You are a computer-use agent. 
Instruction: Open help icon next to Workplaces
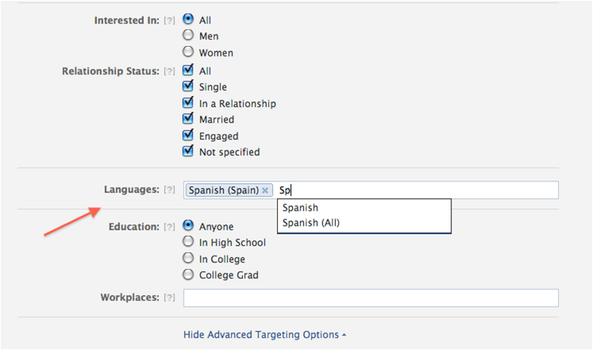[170, 297]
